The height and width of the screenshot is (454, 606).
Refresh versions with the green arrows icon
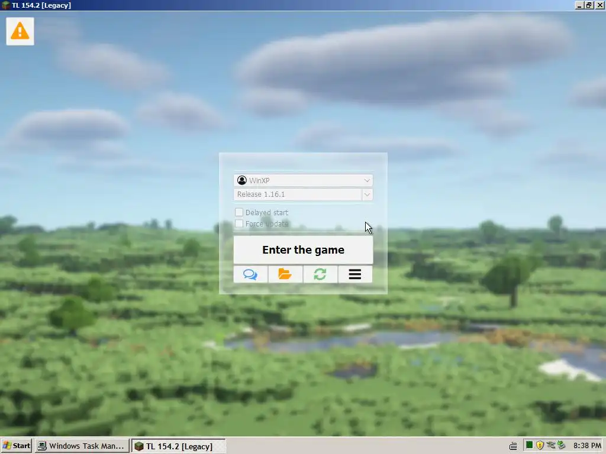point(320,274)
